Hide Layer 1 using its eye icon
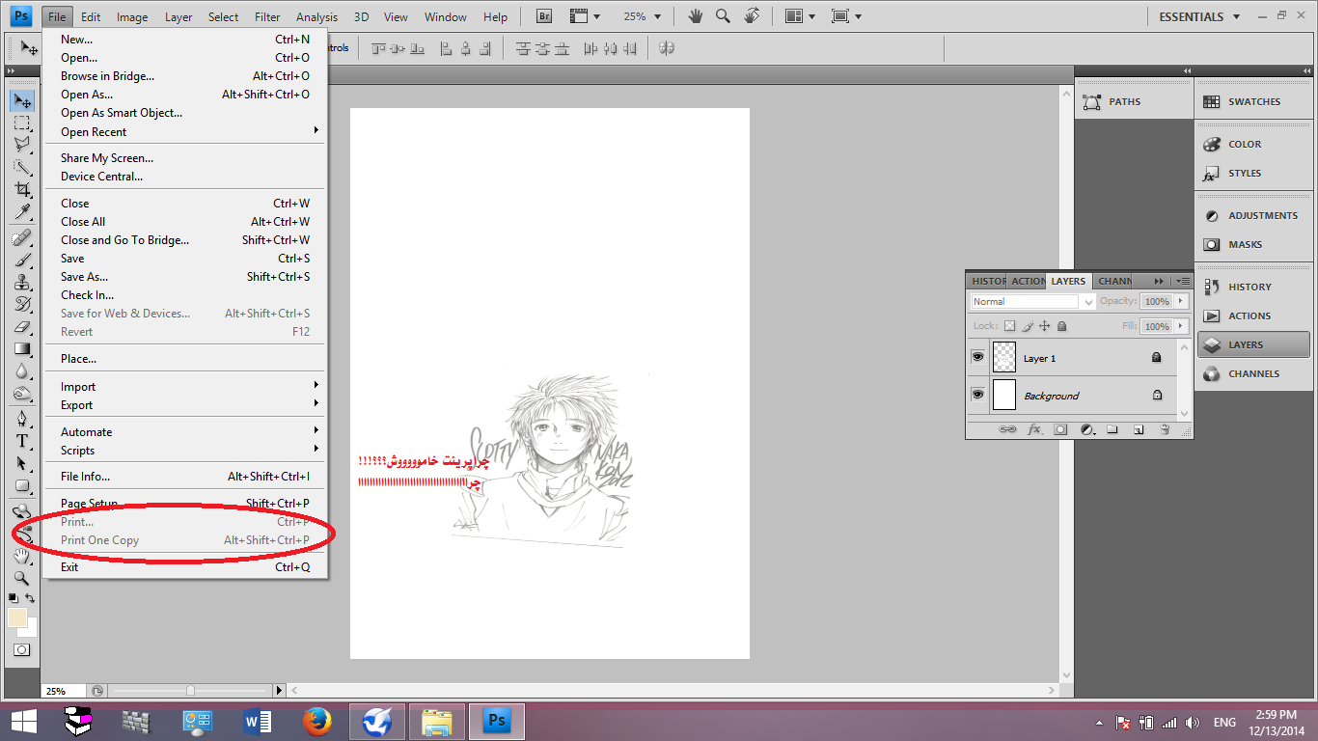Screen dimensions: 1318x741 (x=977, y=357)
